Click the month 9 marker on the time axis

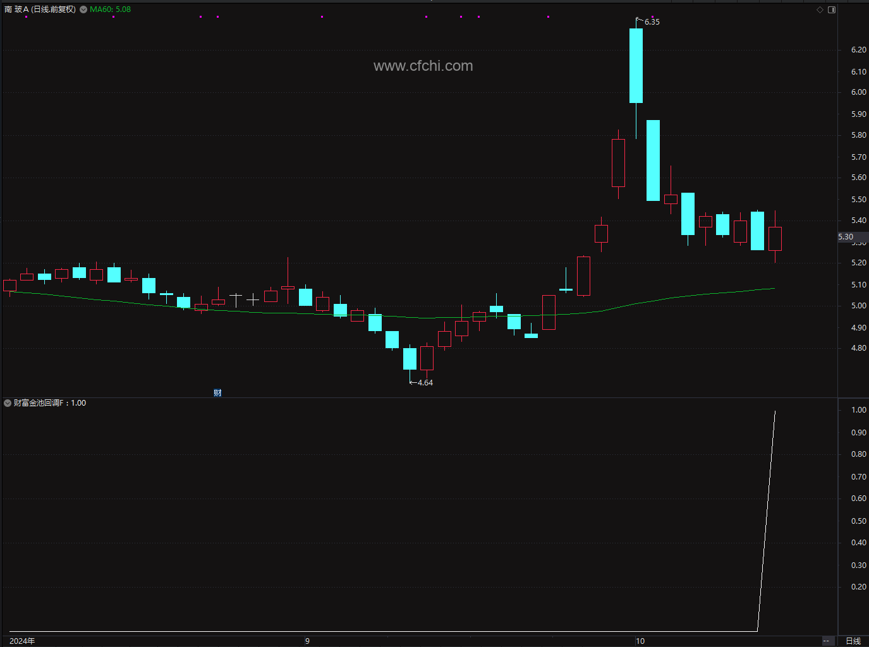307,641
